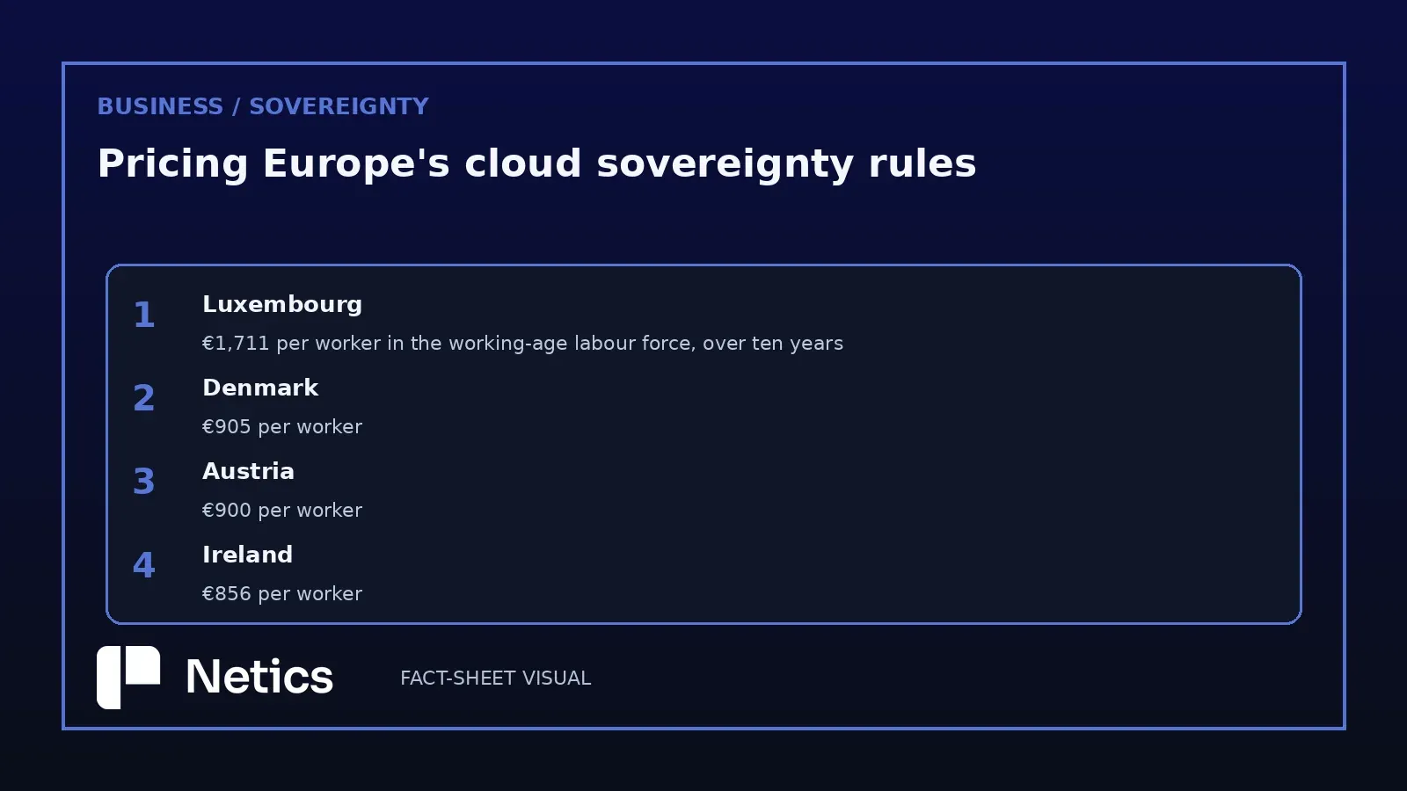Viewport: 1407px width, 791px height.
Task: Click the word BUSINESS in the category header
Action: click(x=160, y=106)
